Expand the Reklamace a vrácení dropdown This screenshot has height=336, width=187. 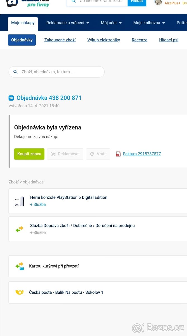[68, 23]
